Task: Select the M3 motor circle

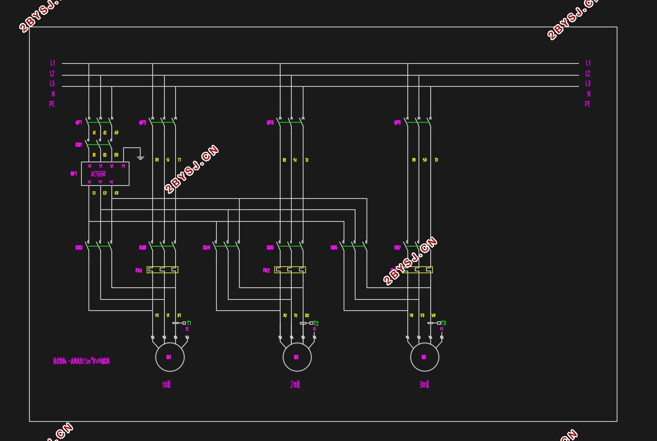Action: [x=424, y=357]
